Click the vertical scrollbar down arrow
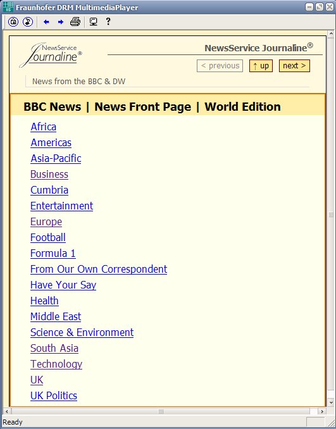Image resolution: width=336 pixels, height=429 pixels. click(331, 402)
